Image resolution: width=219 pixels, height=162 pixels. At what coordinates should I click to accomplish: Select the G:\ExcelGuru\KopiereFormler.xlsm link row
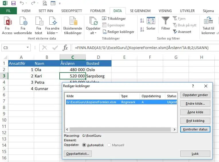(121, 102)
